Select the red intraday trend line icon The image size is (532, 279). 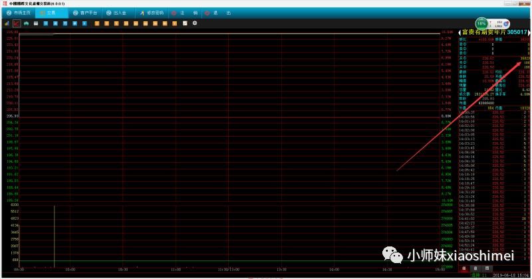[x=16, y=23]
